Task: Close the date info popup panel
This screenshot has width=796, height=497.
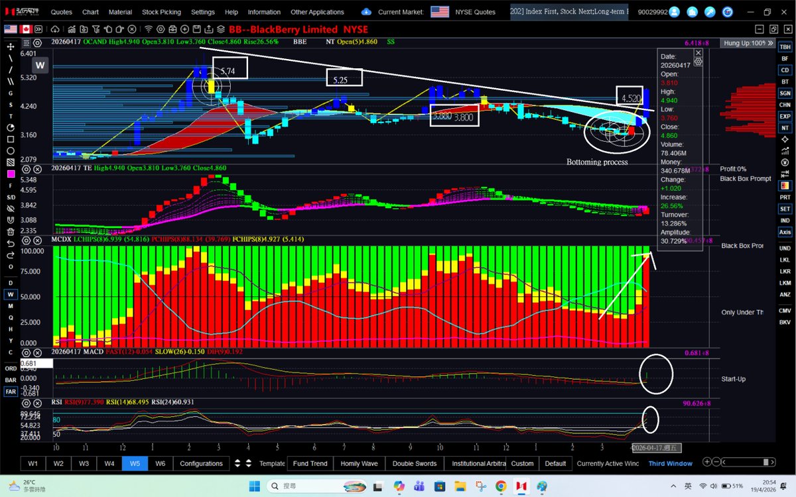Action: tap(698, 52)
